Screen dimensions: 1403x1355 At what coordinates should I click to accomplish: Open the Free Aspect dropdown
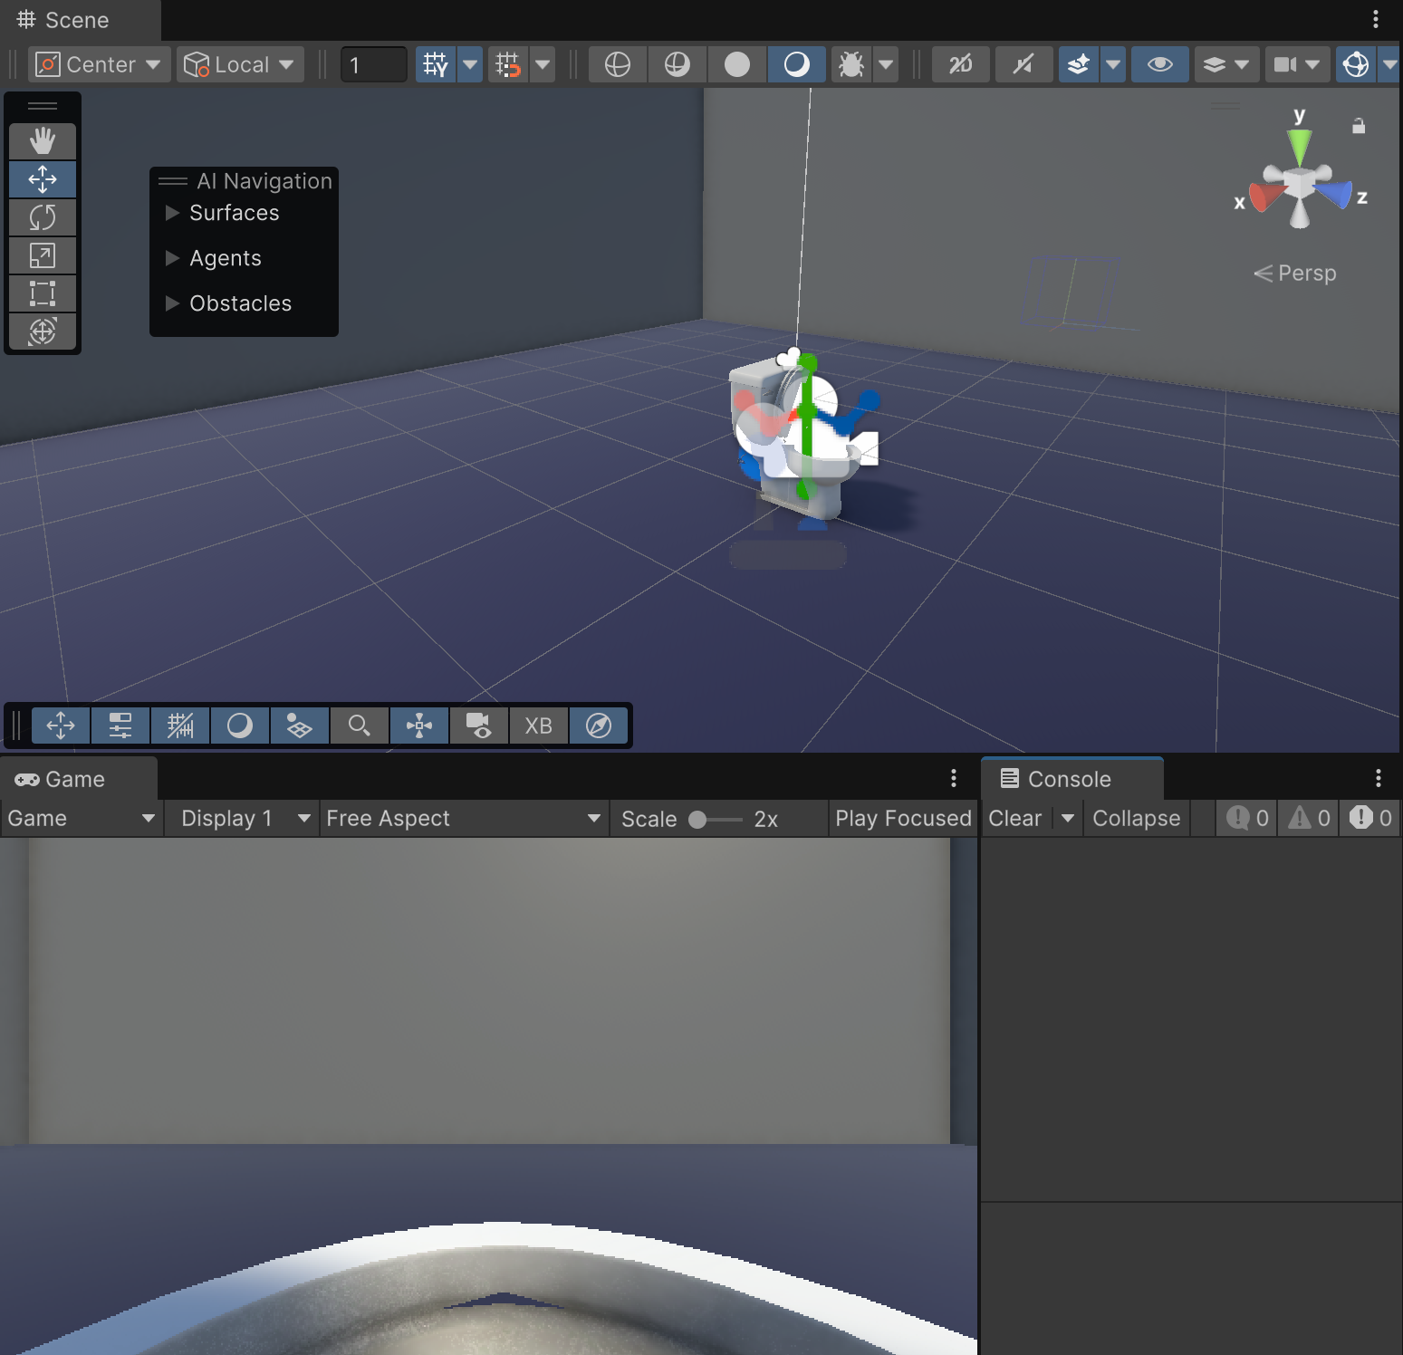point(463,818)
